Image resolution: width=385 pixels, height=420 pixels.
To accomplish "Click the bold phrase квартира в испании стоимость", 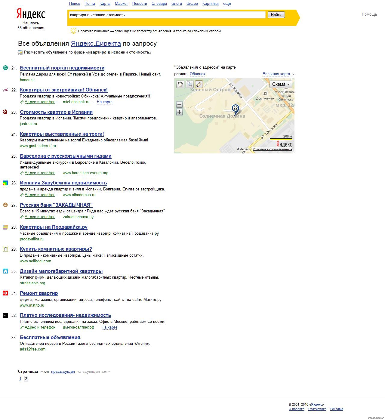I will coord(119,52).
